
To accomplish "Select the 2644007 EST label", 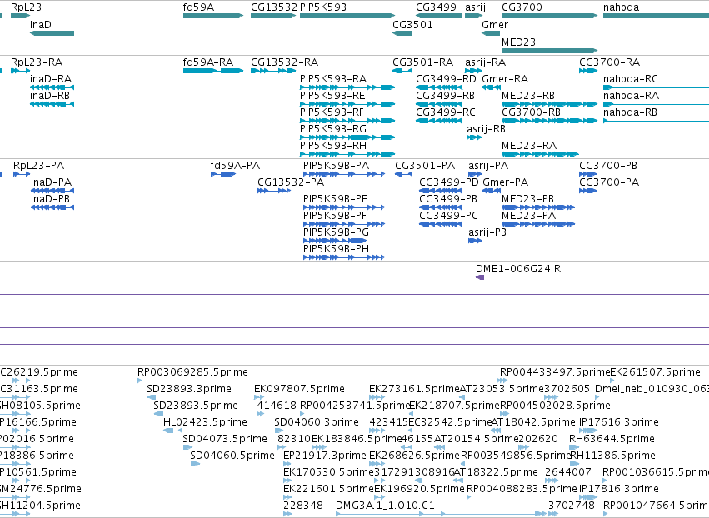I will tap(567, 472).
